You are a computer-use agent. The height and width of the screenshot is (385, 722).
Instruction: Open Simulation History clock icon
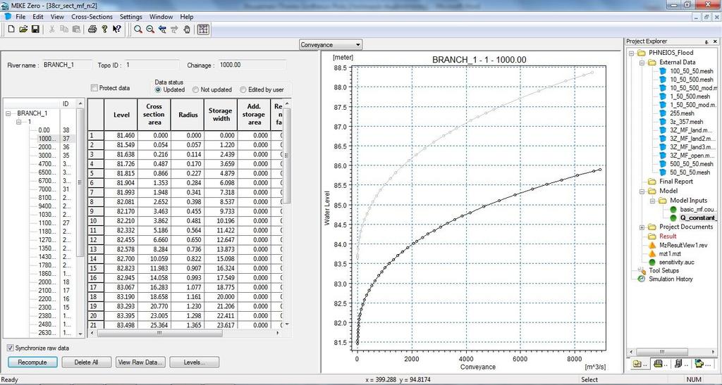tap(642, 279)
